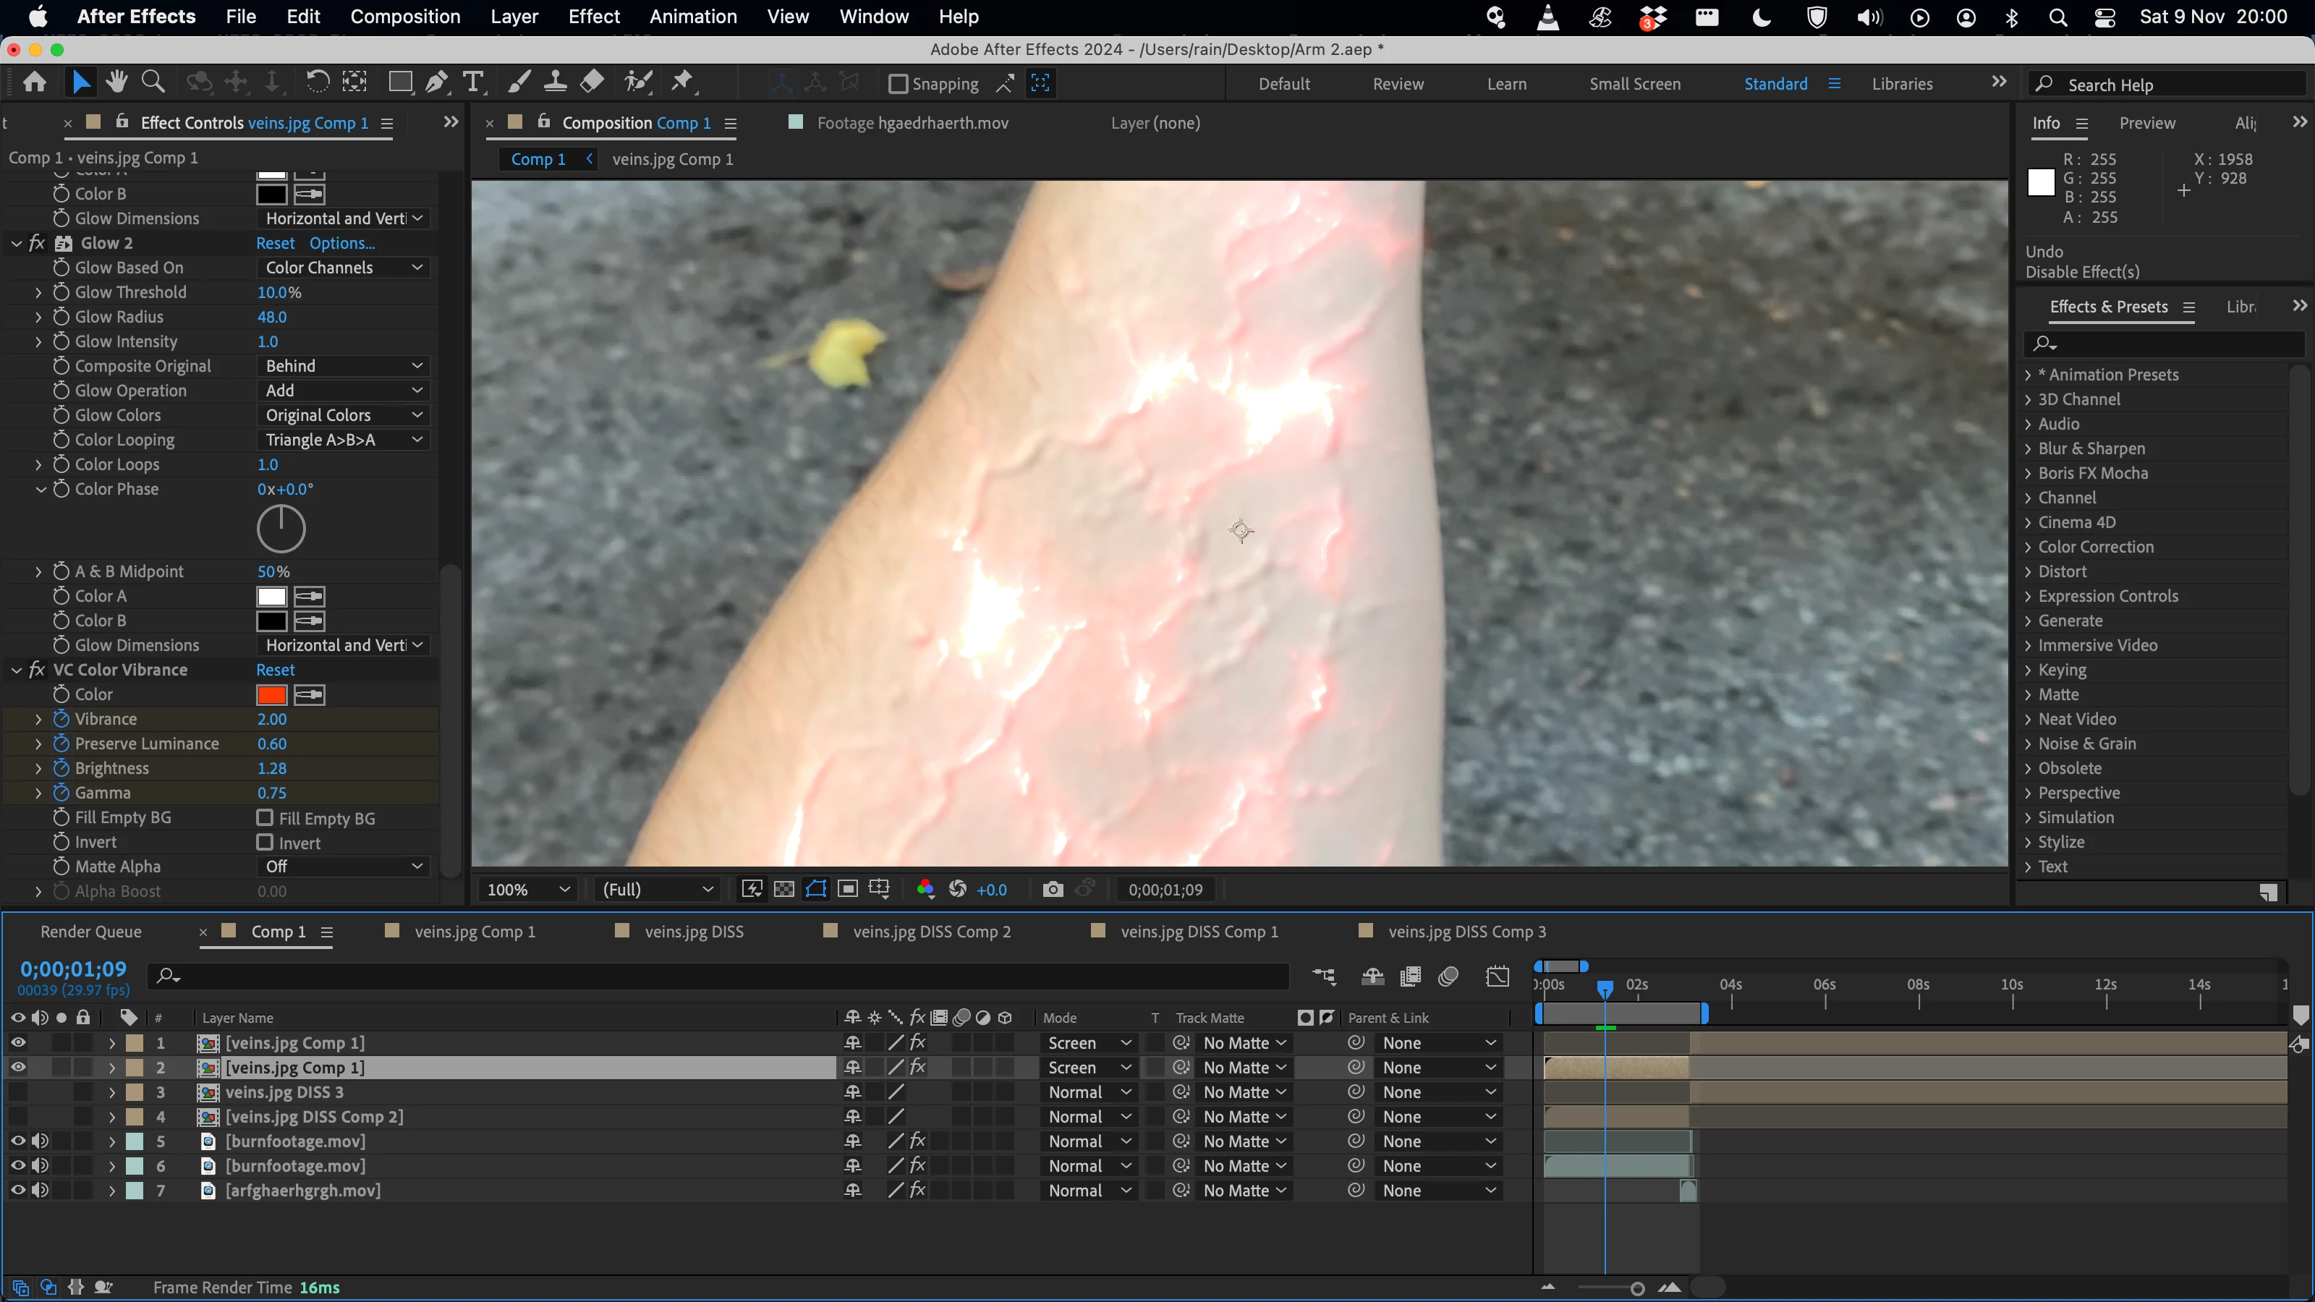Screen dimensions: 2315x1302
Task: Select the Pen tool
Action: point(437,82)
